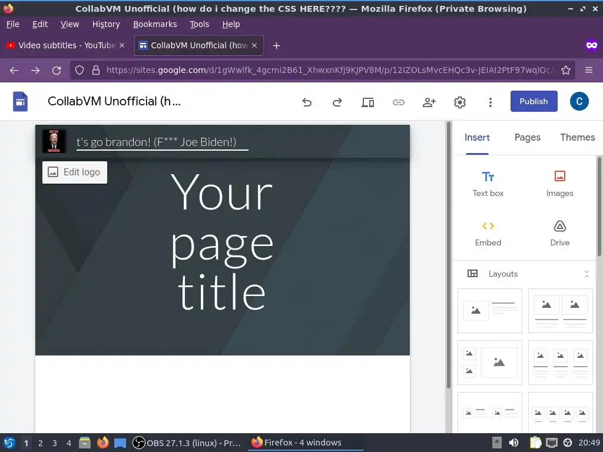Open the Edit menu in Firefox
603x452 pixels.
[40, 24]
